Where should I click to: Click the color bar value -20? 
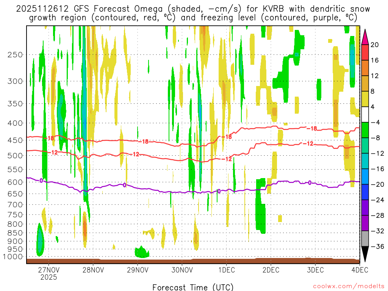(377, 185)
